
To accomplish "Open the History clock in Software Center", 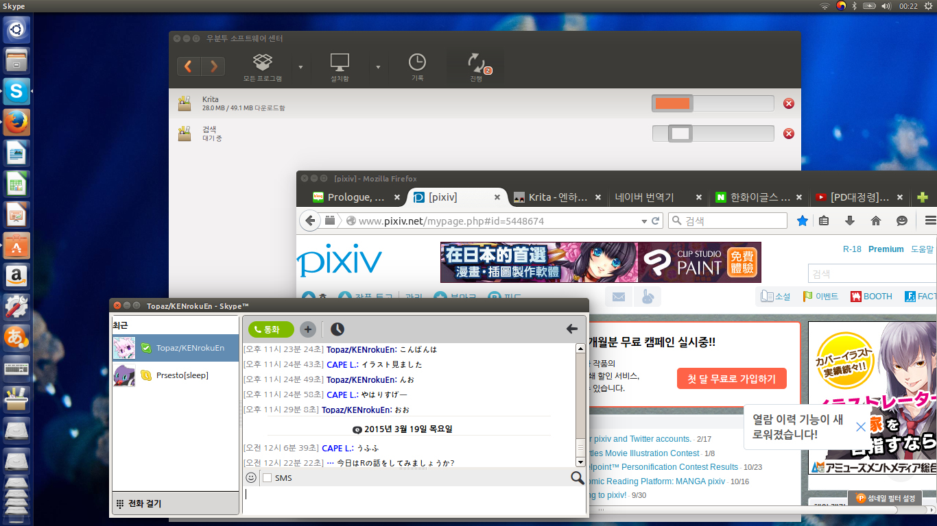I will pos(417,67).
